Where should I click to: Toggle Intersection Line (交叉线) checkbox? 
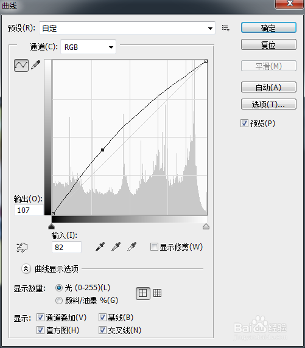(x=102, y=330)
